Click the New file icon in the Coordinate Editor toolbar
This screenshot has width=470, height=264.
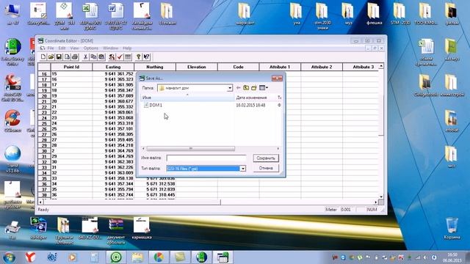pos(43,57)
